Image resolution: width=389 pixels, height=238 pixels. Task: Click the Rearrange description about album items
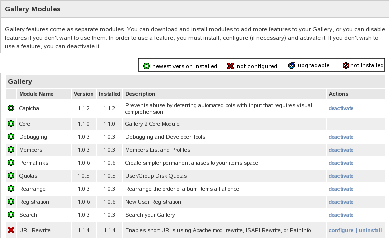coord(182,189)
